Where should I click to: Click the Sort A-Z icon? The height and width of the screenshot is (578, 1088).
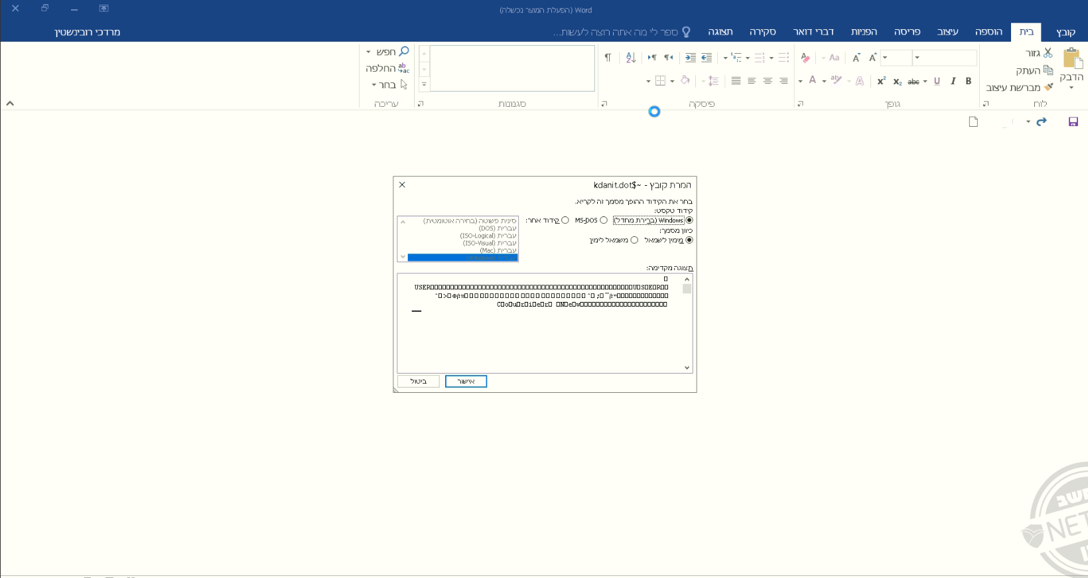click(631, 58)
